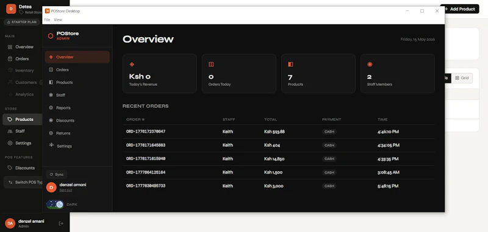488x232 pixels.
Task: Open Orders in POStore Desktop sidebar
Action: point(77,70)
